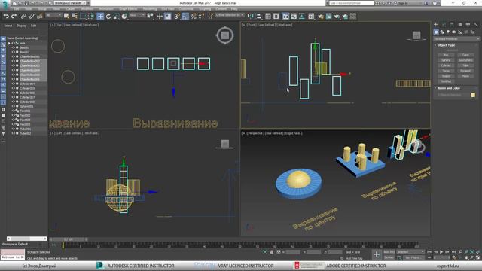Switch to the Modify command panel tab
Screen dimensions: 482x271
444,24
